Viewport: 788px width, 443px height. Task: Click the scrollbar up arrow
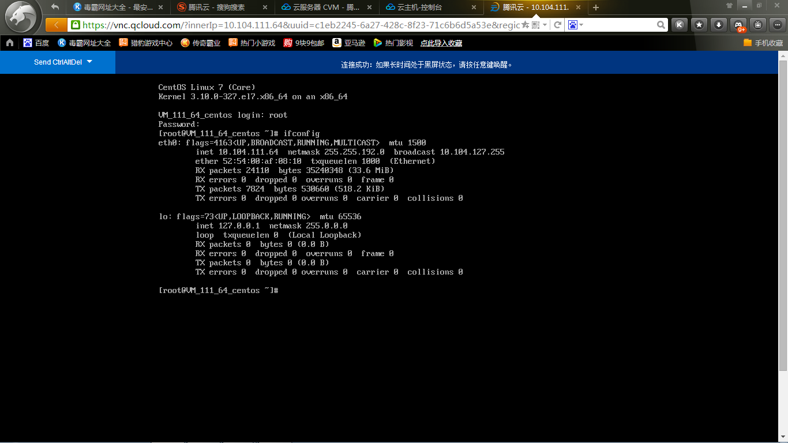(783, 55)
